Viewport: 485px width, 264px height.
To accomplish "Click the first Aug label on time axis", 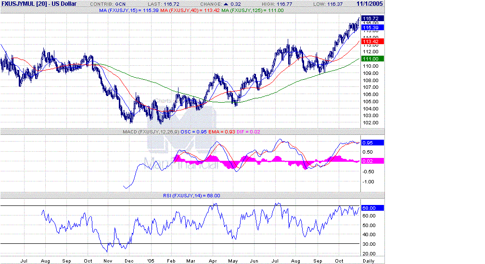I will [45, 261].
